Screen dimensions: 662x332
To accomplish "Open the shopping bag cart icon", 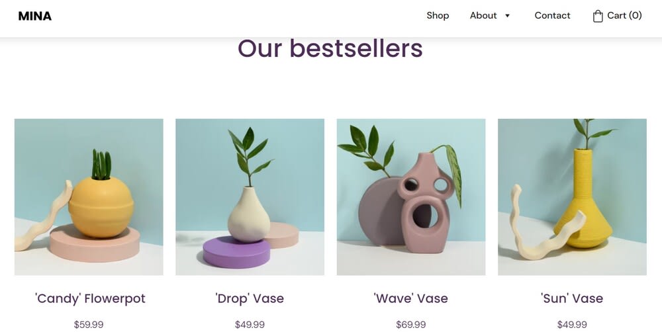I will [597, 16].
